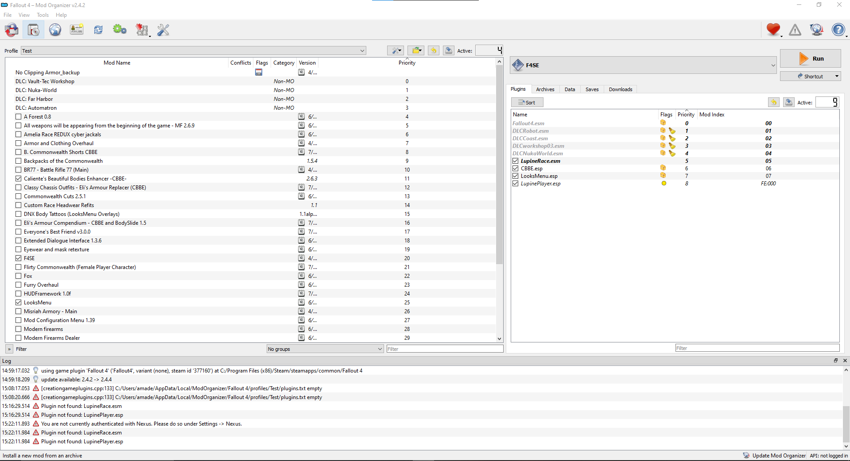Open the F4SE executable dropdown
This screenshot has height=461, width=850.
[644, 65]
